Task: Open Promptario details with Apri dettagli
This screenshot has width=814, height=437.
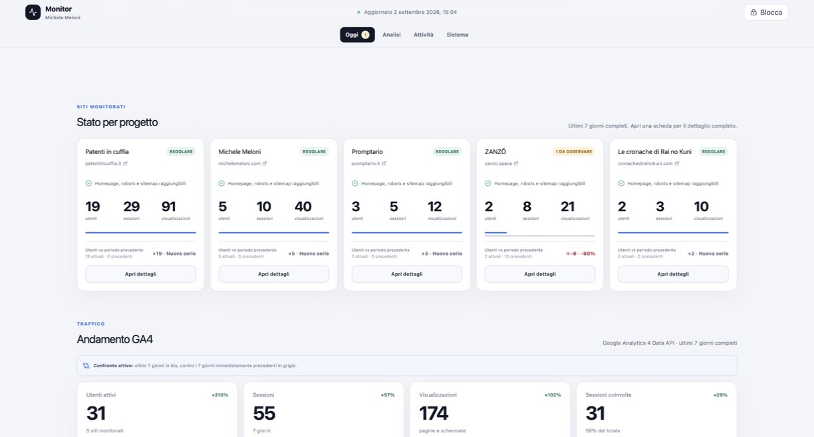Action: [407, 274]
